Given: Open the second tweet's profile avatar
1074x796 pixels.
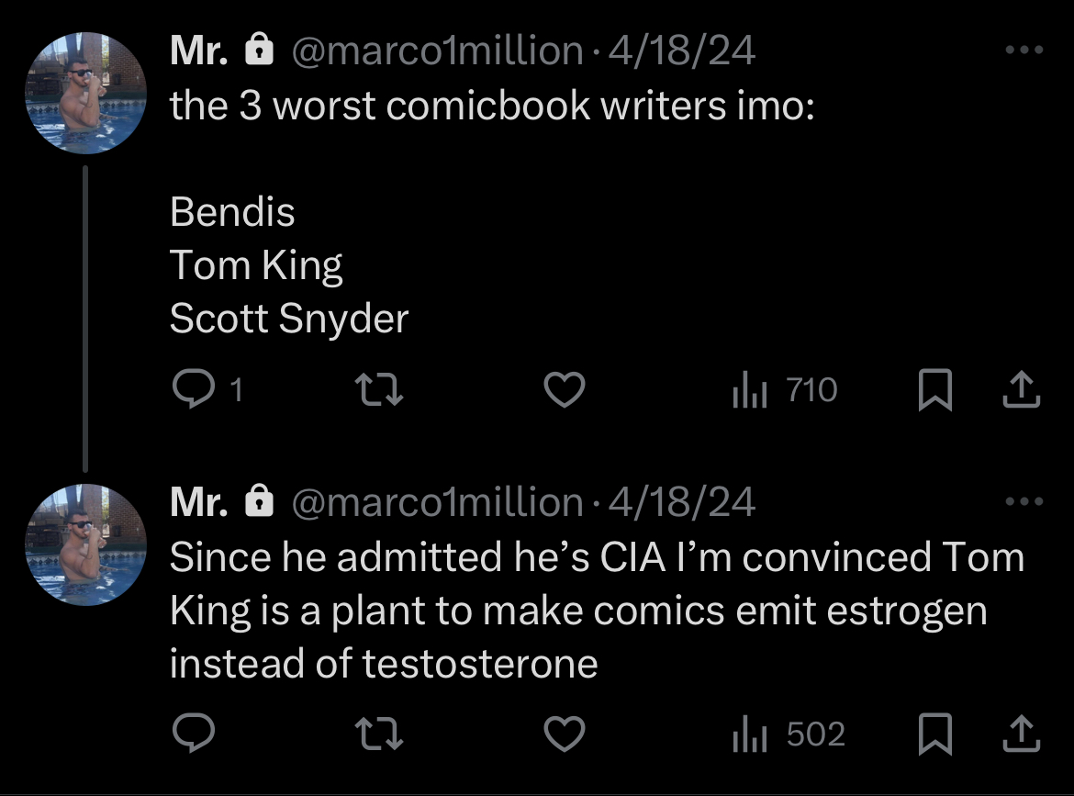Looking at the screenshot, I should tap(85, 544).
